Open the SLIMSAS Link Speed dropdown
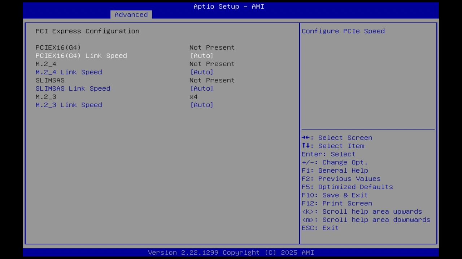The image size is (462, 259). click(202, 88)
